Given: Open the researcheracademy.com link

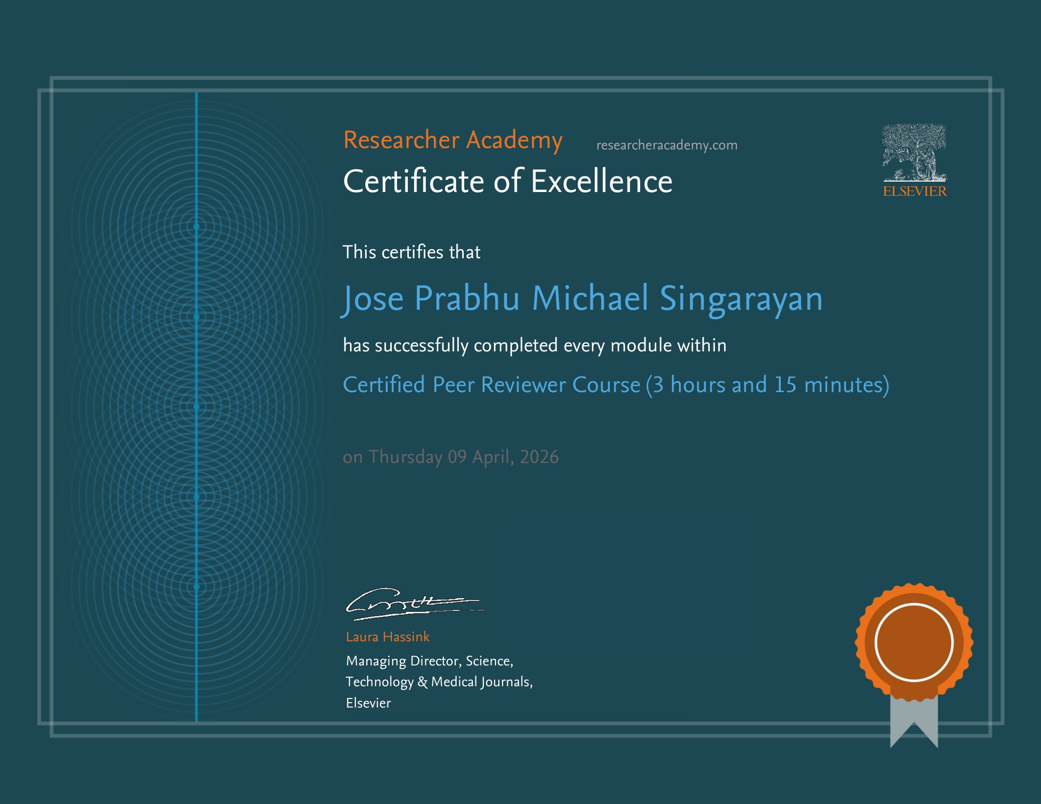Looking at the screenshot, I should (x=667, y=145).
